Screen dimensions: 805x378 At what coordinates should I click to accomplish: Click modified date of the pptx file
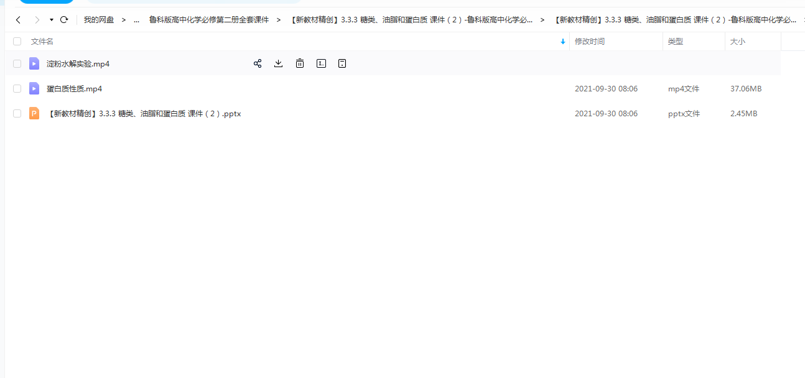(x=607, y=114)
